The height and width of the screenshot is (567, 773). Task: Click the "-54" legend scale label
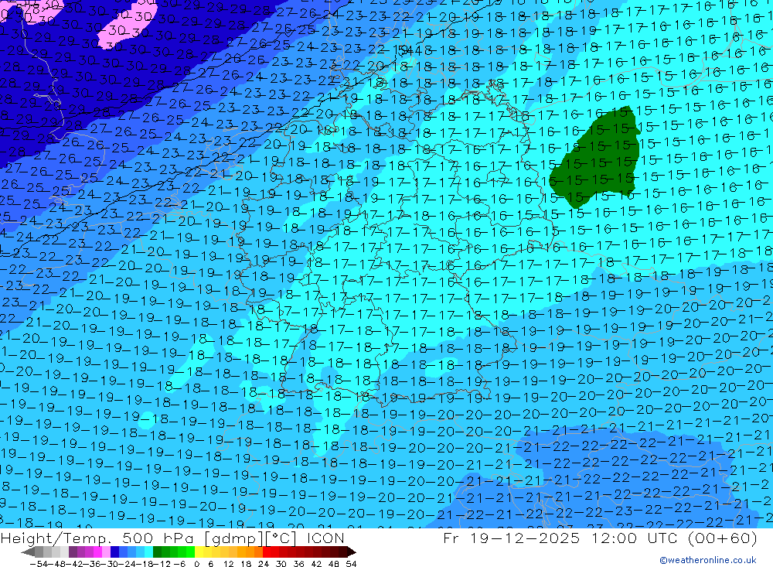(39, 564)
